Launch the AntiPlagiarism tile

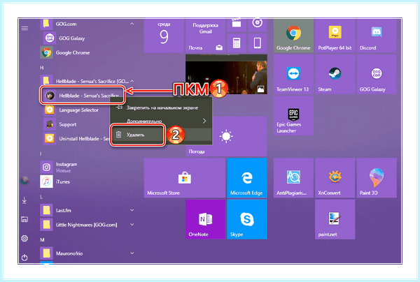(293, 178)
